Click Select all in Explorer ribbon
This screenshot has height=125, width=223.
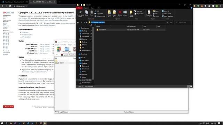(x=166, y=11)
